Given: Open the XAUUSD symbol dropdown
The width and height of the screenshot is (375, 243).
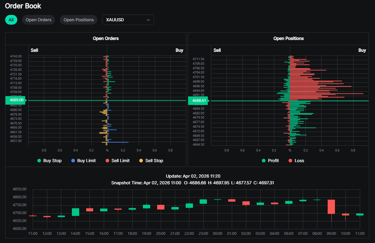Looking at the screenshot, I should (128, 20).
